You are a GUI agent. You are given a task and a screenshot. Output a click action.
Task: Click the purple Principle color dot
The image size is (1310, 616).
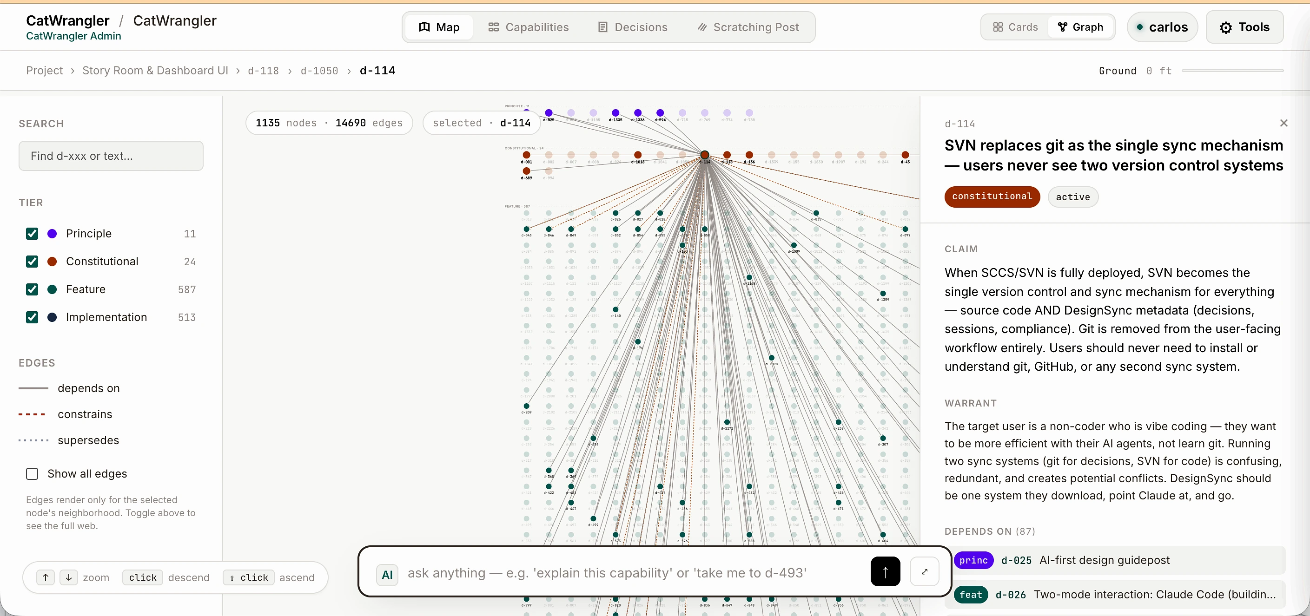52,233
